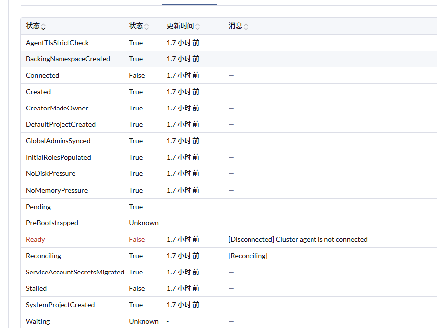Click the Reconciling condition name
437x328 pixels.
[x=44, y=256]
